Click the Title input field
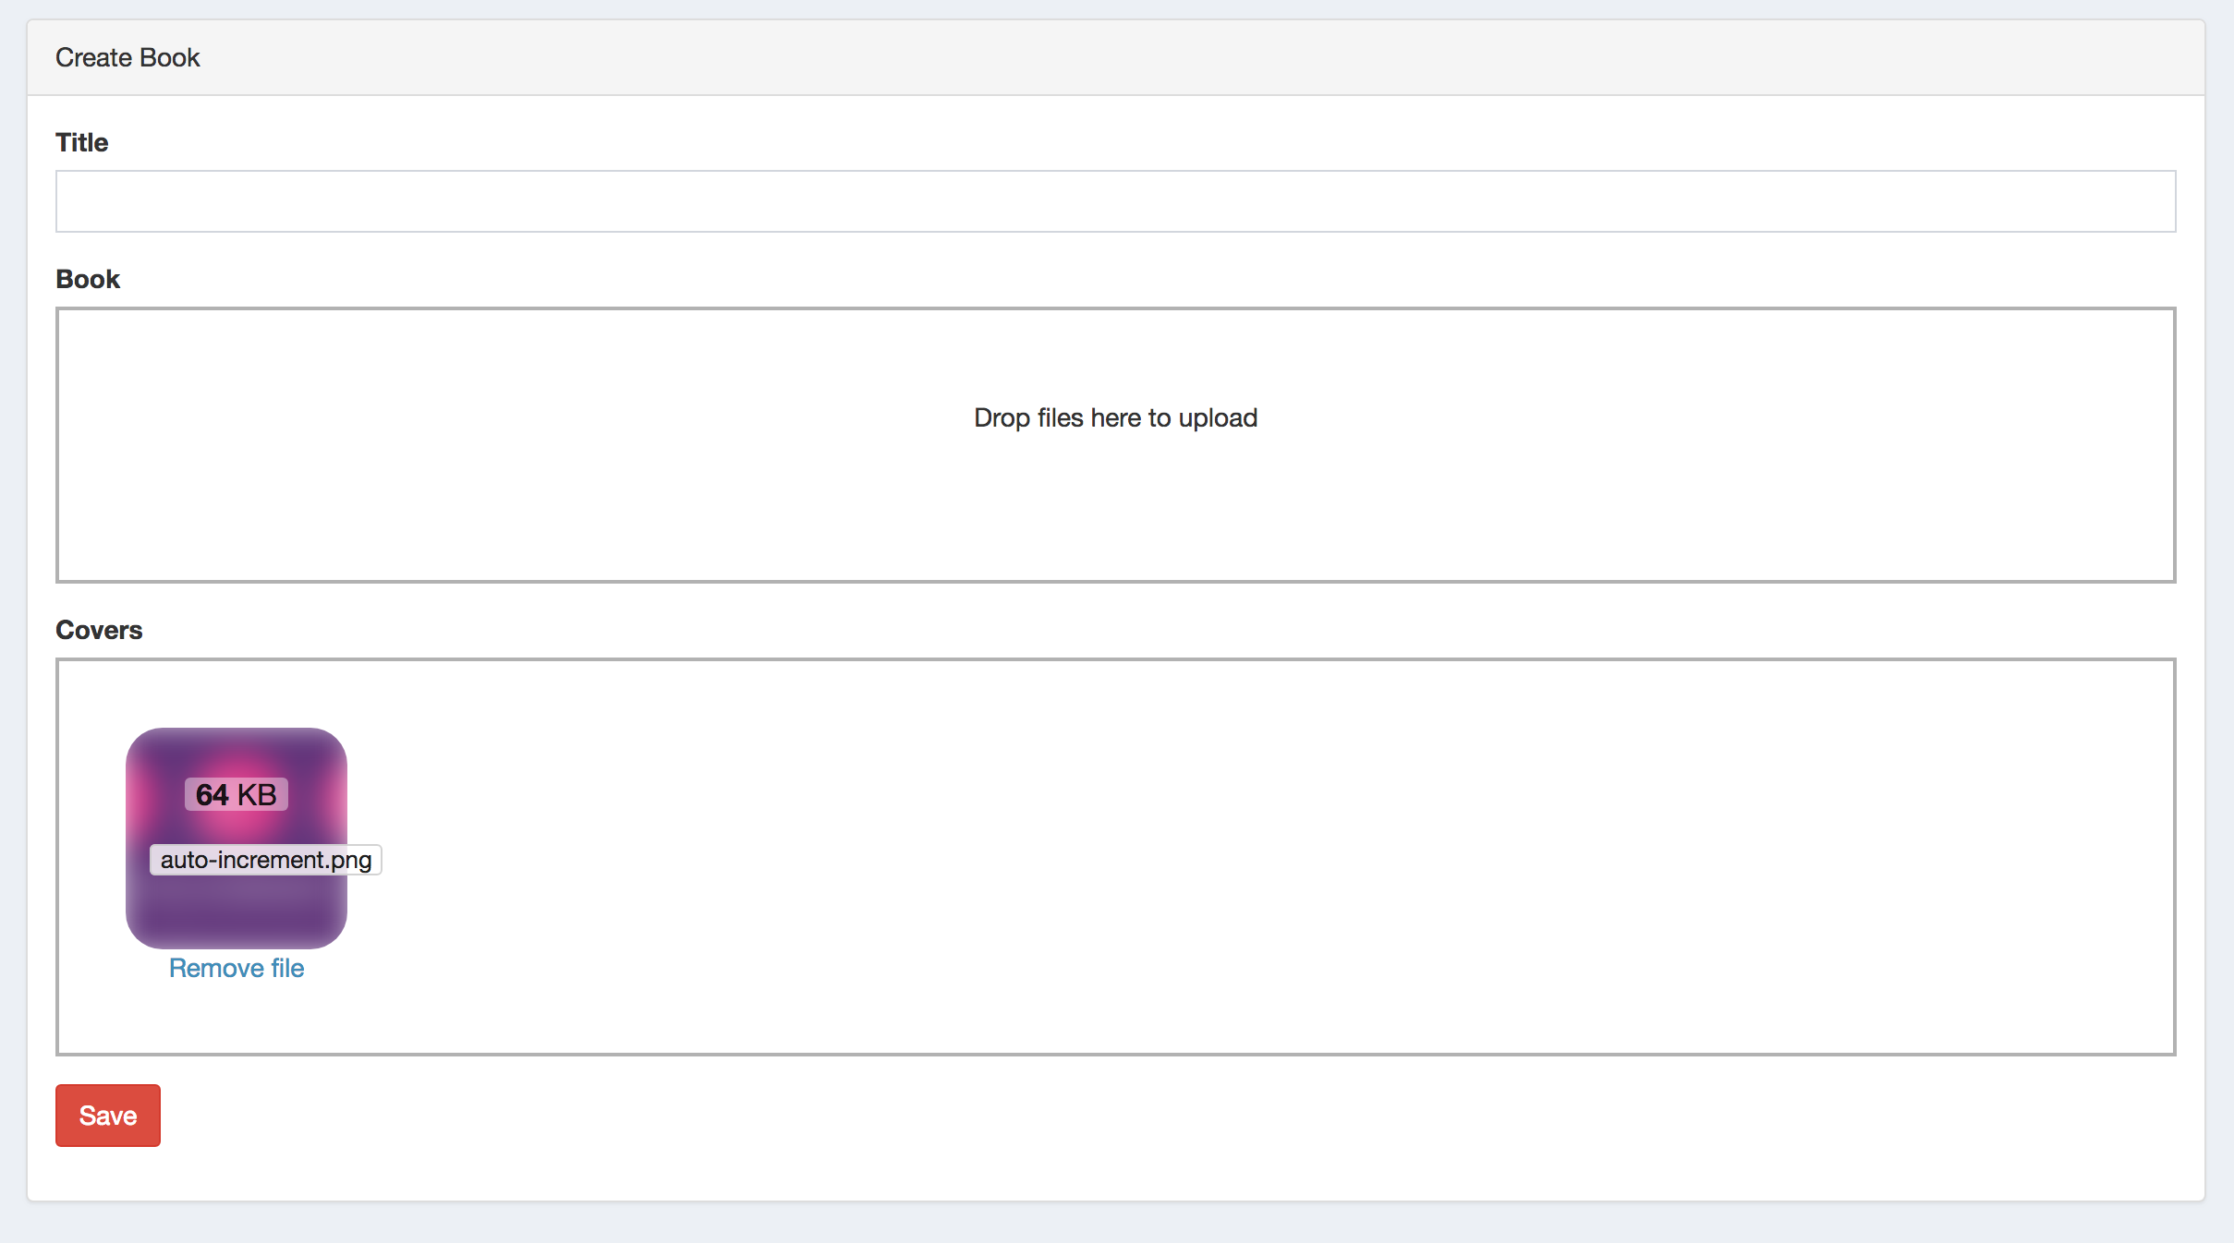The image size is (2234, 1243). (x=1115, y=201)
